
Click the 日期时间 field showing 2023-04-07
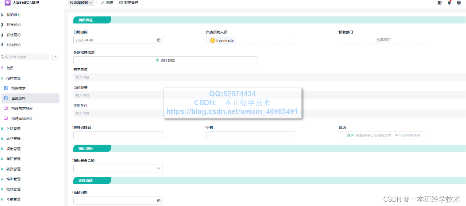(118, 40)
